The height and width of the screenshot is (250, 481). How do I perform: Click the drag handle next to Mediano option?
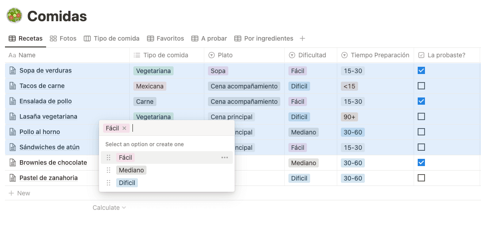(108, 170)
